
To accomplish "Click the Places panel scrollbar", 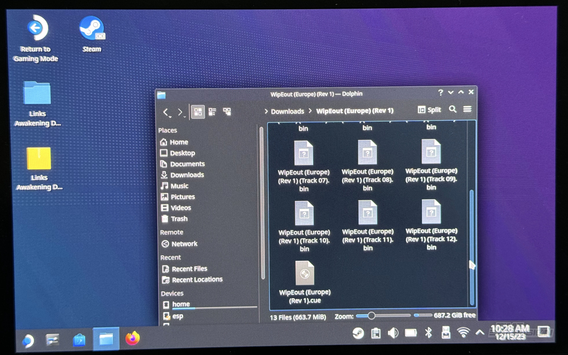I will click(x=262, y=203).
